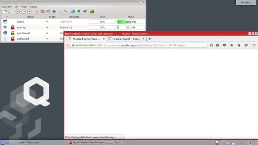Go to Firefox Home page icon
The height and width of the screenshot is (145, 258).
pos(239,45)
